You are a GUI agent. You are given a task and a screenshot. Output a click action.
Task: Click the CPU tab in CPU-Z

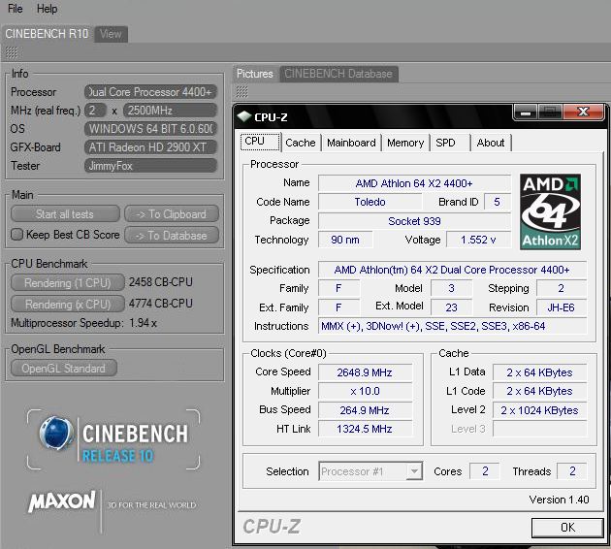(260, 142)
